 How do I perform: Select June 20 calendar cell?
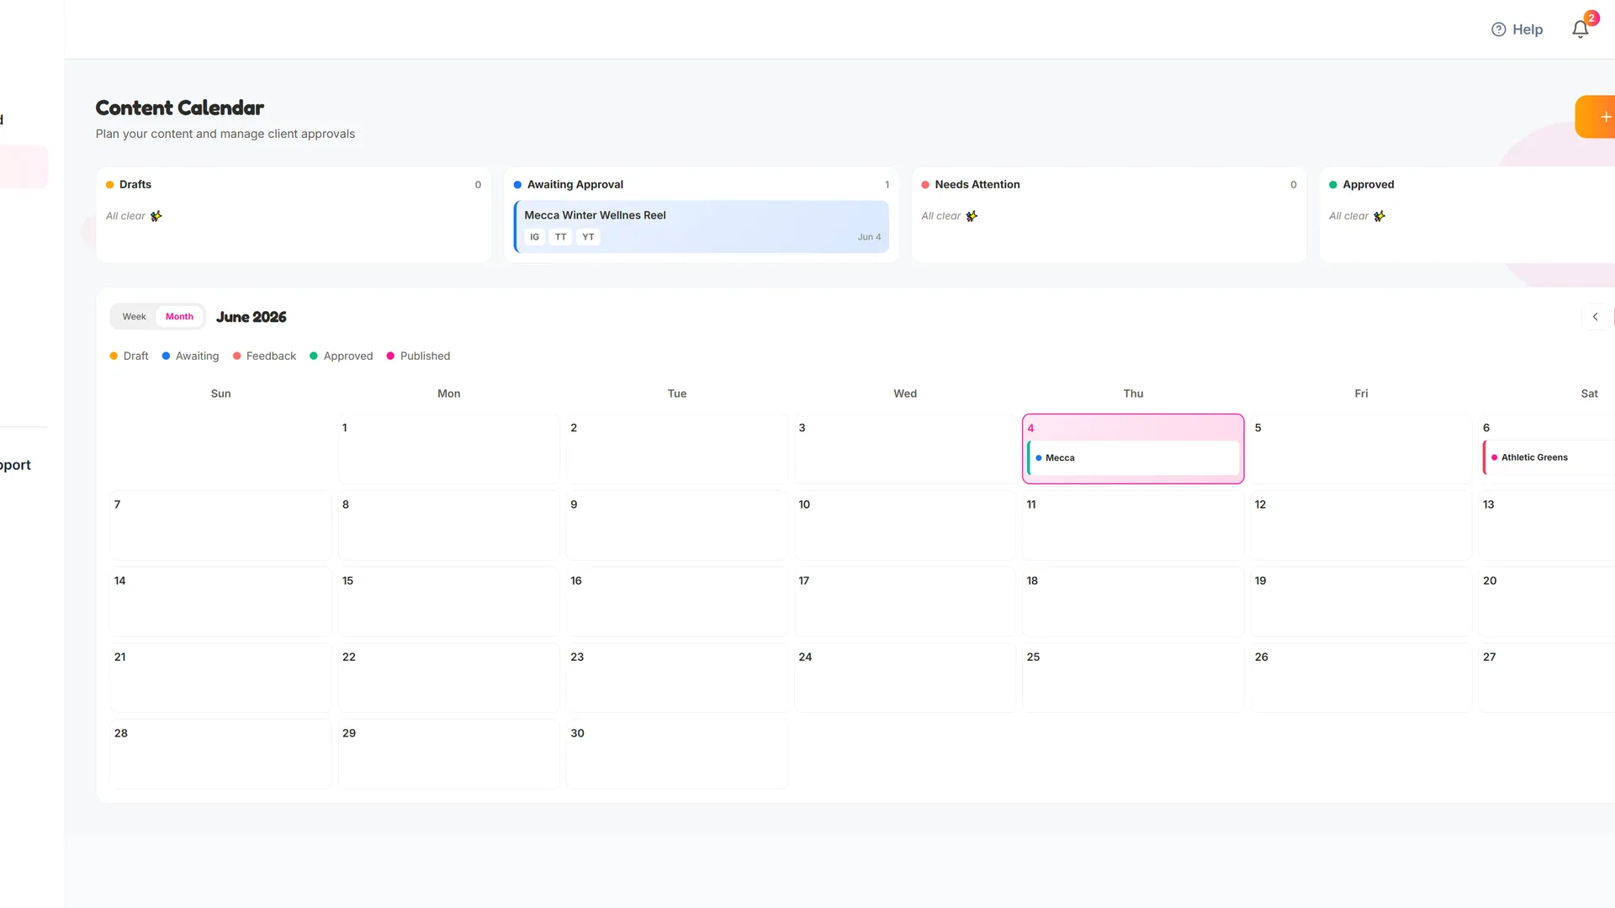(1547, 602)
